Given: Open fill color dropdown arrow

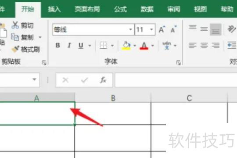Looking at the screenshot, I should 135,45.
